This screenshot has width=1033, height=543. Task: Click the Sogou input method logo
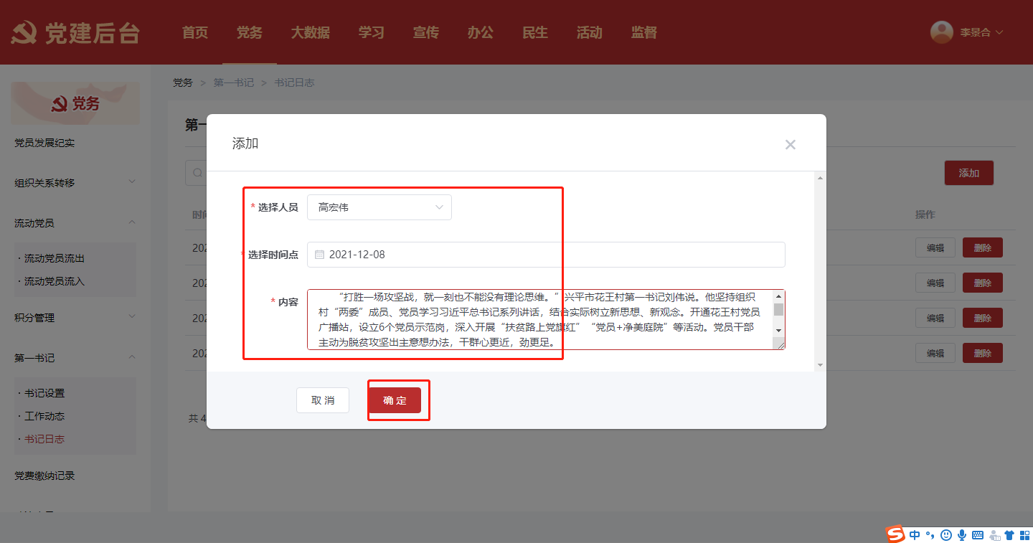(x=895, y=534)
